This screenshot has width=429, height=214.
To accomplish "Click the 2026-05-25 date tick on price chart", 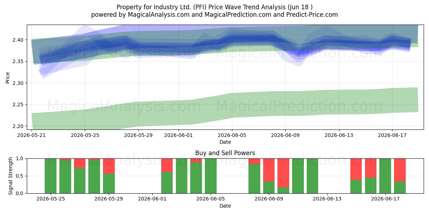I will (x=85, y=135).
